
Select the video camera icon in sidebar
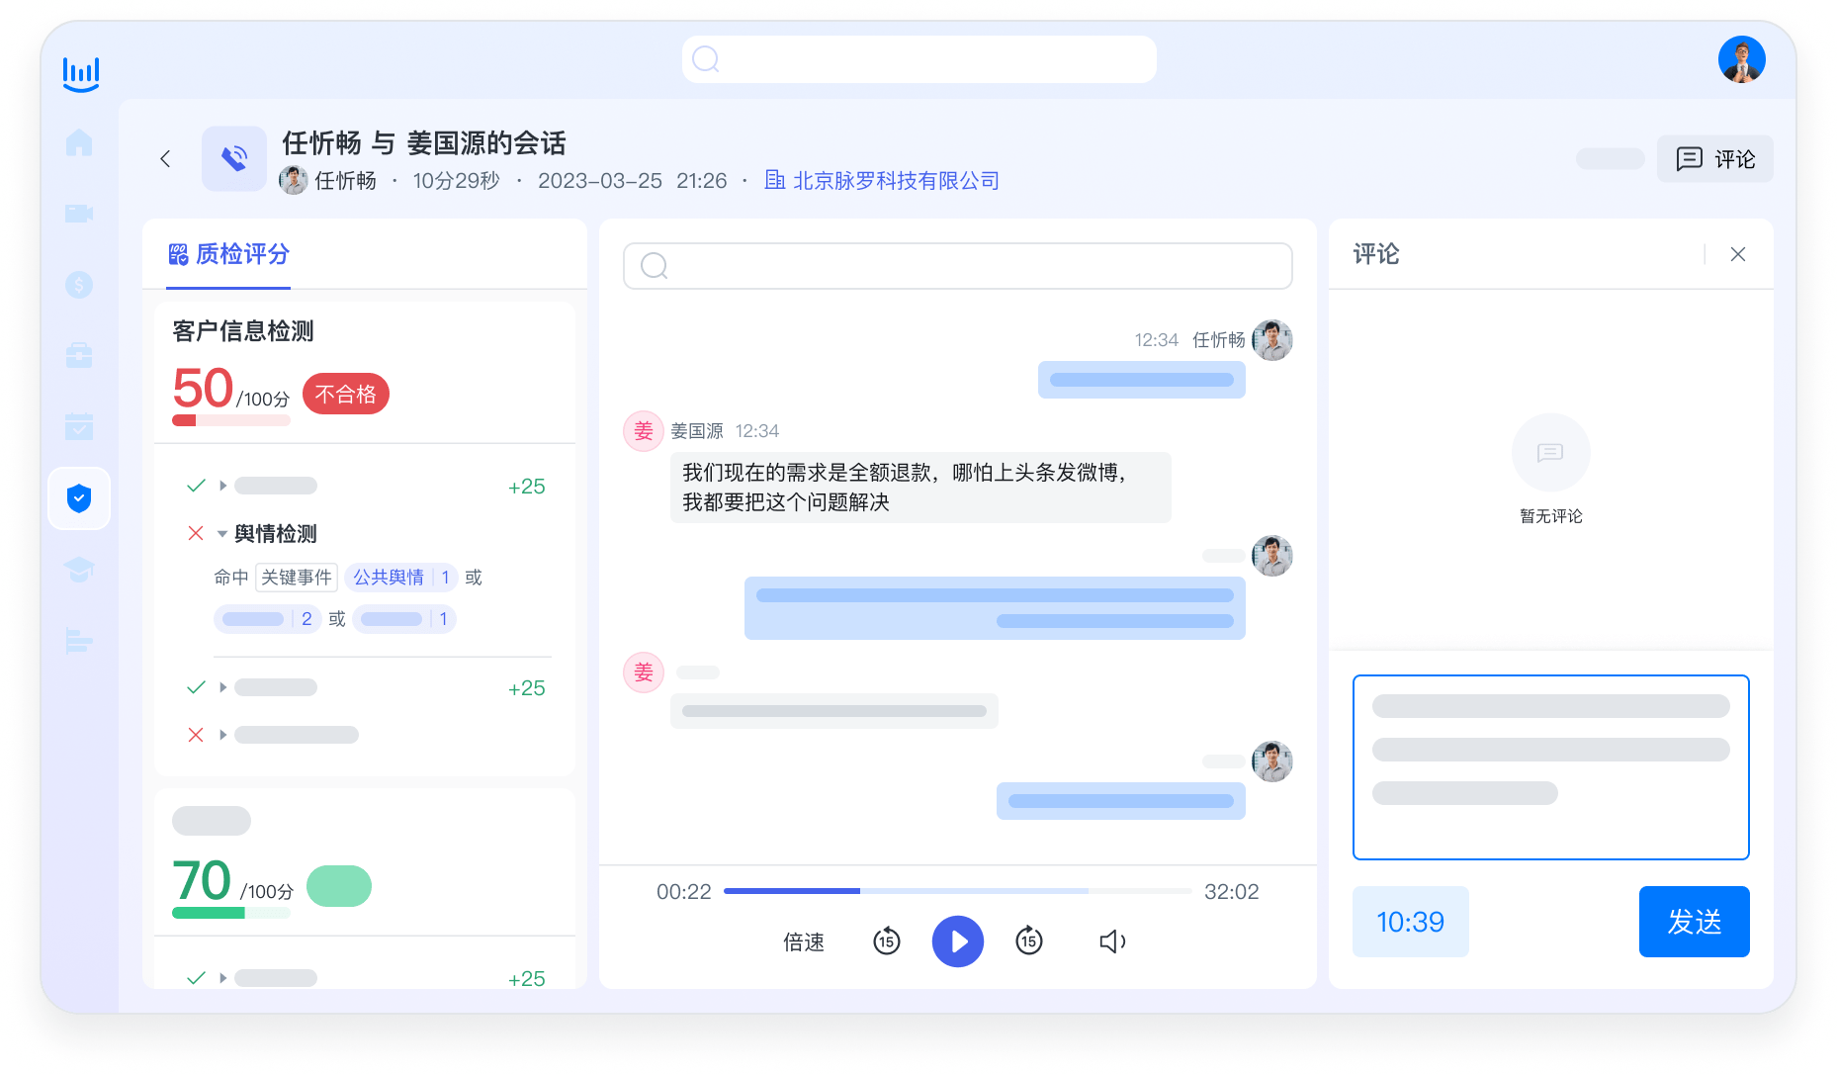[79, 214]
